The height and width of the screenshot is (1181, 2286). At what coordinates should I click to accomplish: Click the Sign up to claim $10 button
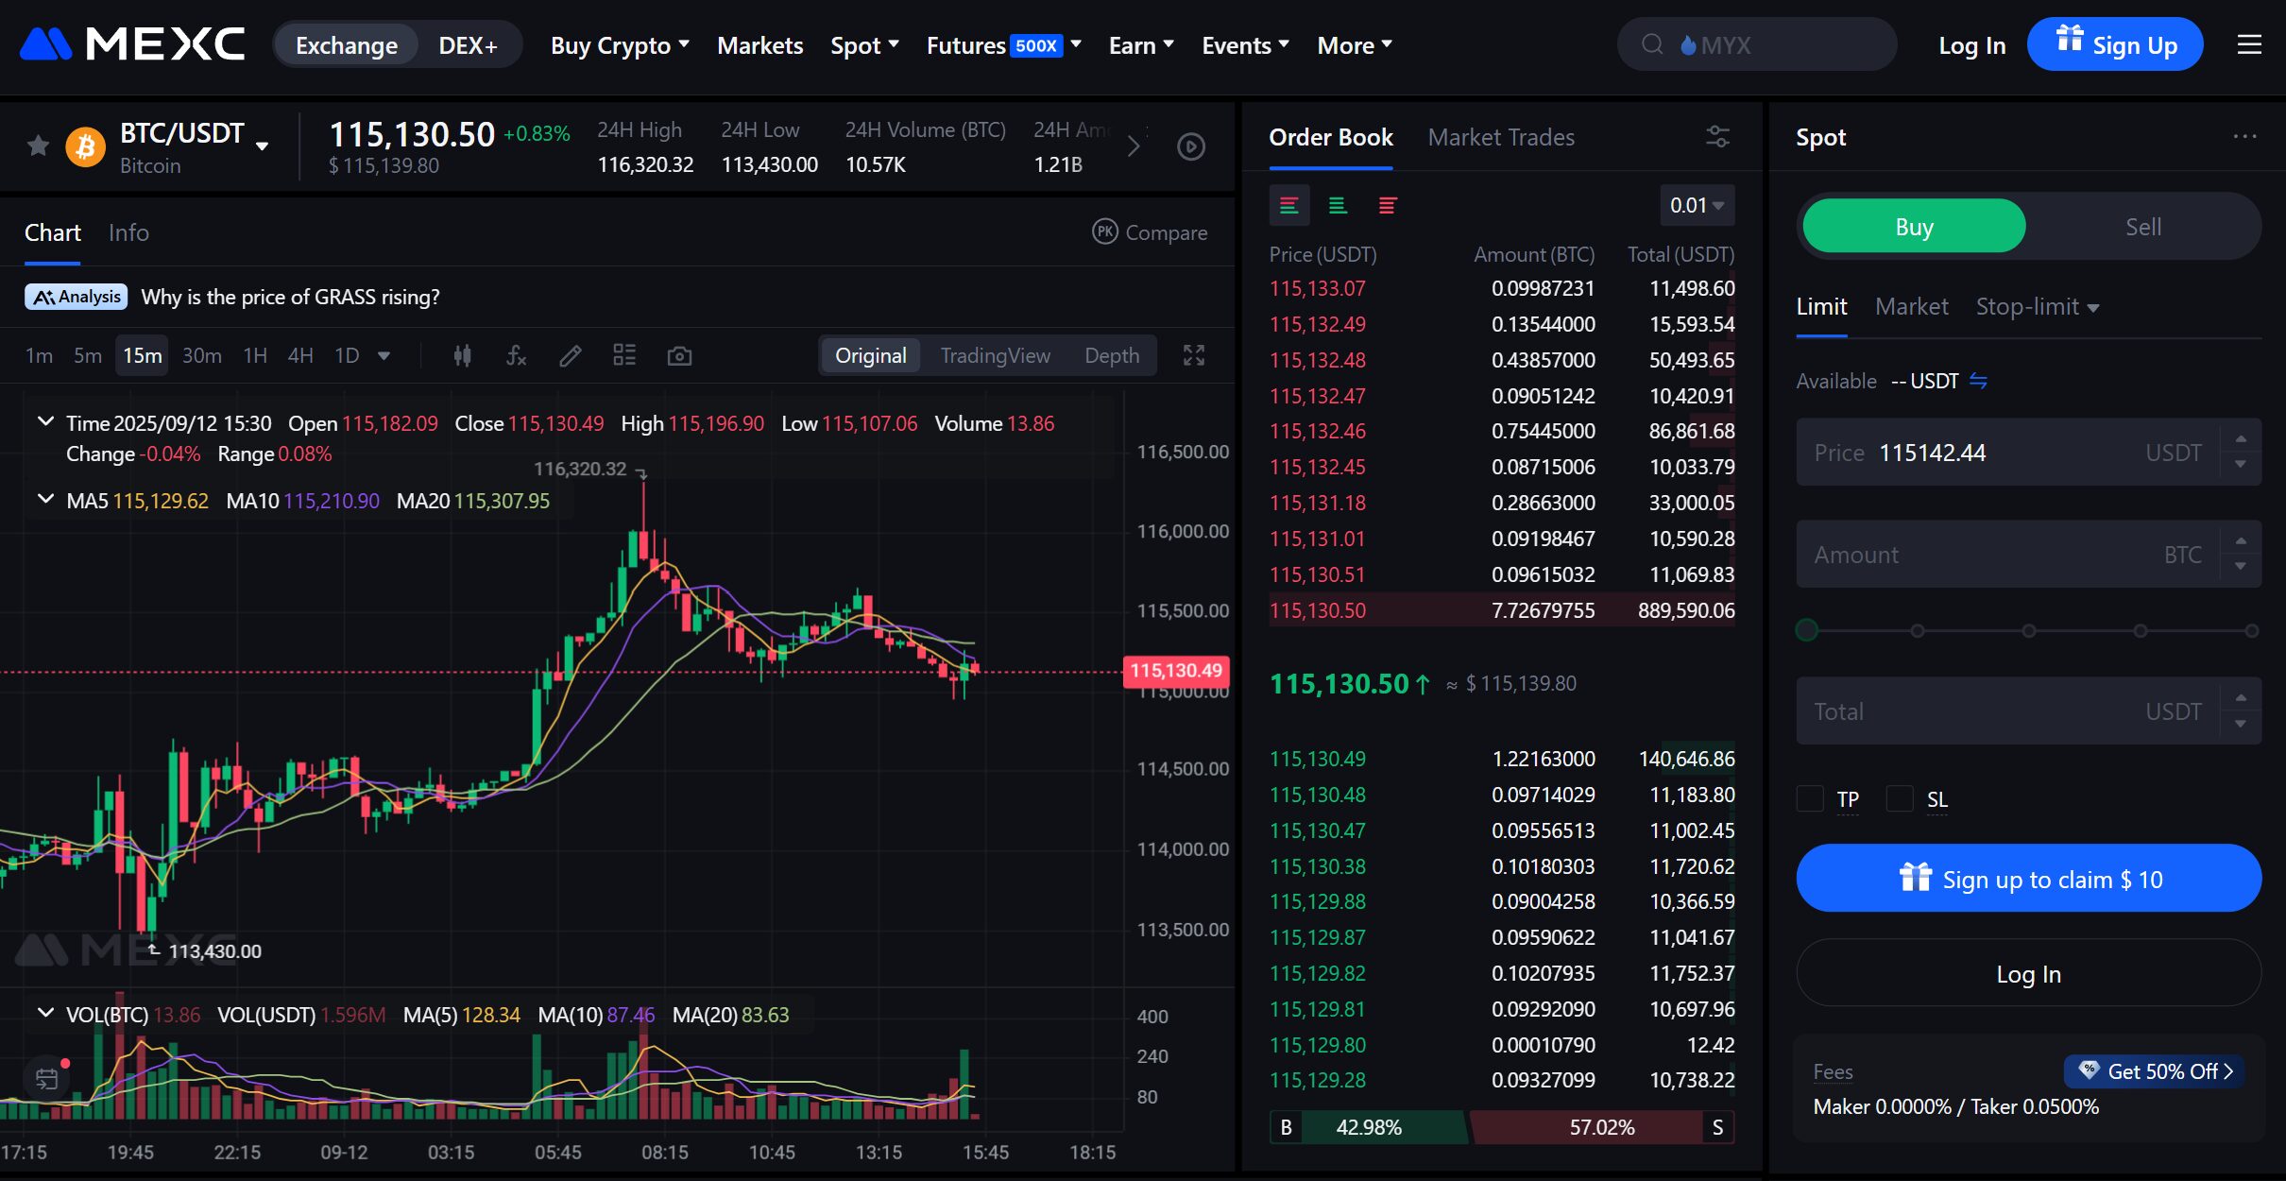tap(2027, 878)
